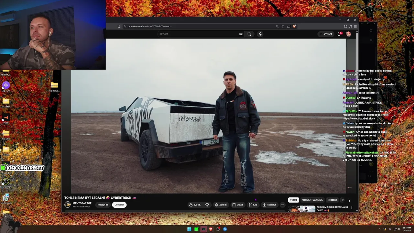
Task: Show hidden tray icons chevron
Action: [380, 229]
